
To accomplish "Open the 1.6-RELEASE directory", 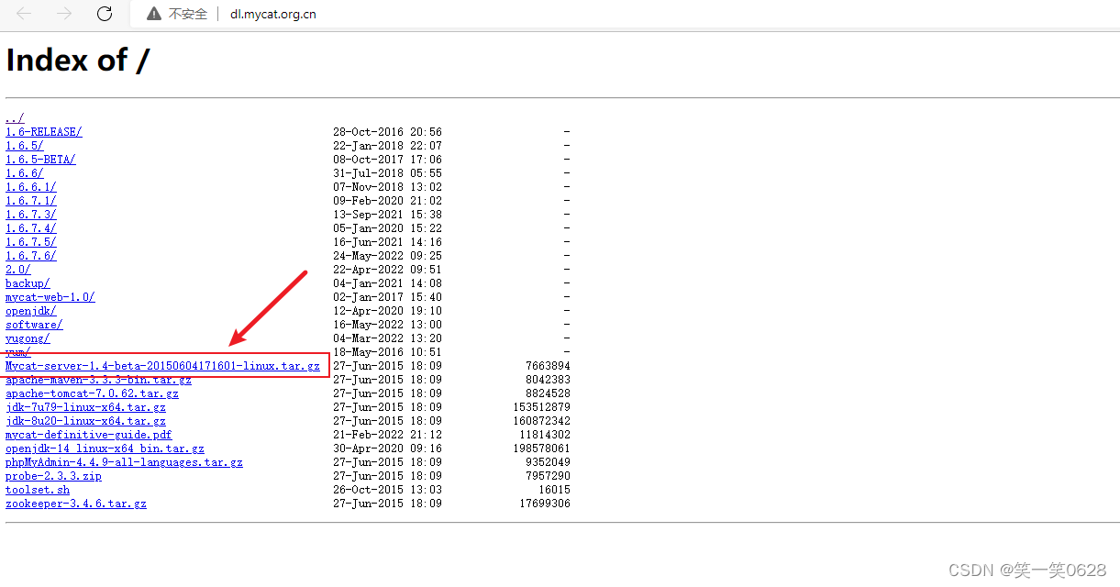I will pyautogui.click(x=43, y=131).
